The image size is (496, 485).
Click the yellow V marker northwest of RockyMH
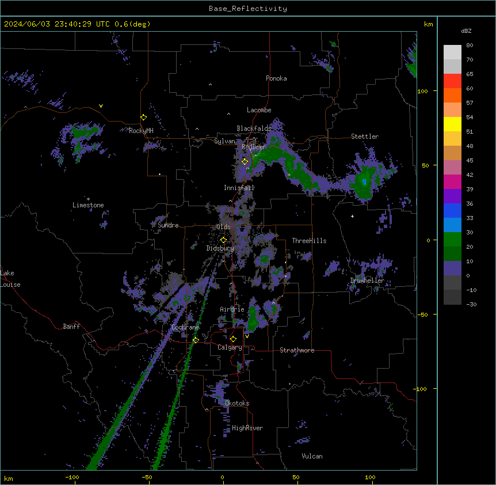101,106
